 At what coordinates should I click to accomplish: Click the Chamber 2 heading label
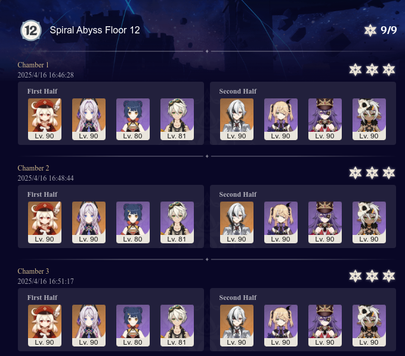(x=33, y=168)
